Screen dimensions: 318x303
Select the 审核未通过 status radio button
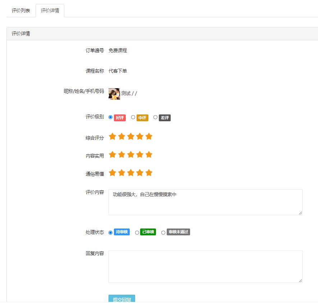click(163, 232)
